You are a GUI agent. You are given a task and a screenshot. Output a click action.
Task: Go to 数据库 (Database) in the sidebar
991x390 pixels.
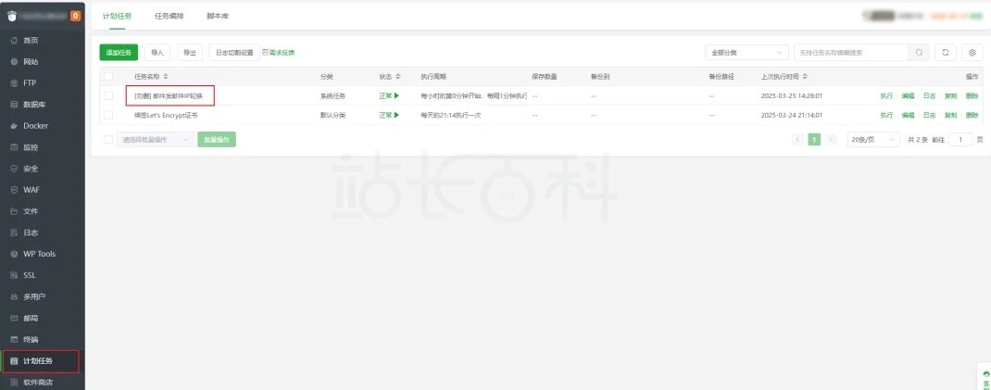[35, 105]
